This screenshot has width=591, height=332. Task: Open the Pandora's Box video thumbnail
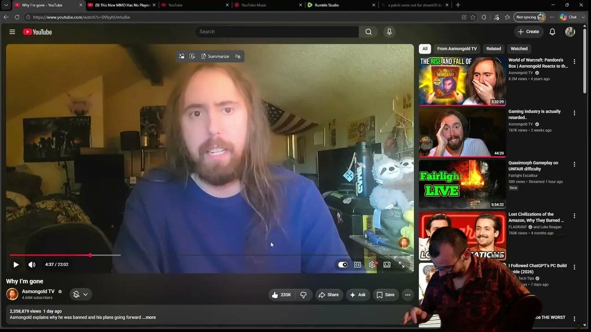462,81
